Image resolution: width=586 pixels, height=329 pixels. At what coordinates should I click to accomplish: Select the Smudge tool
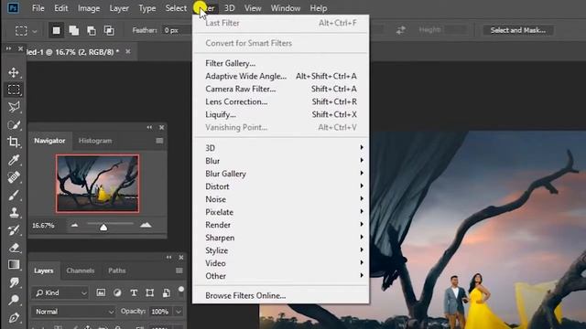(14, 282)
